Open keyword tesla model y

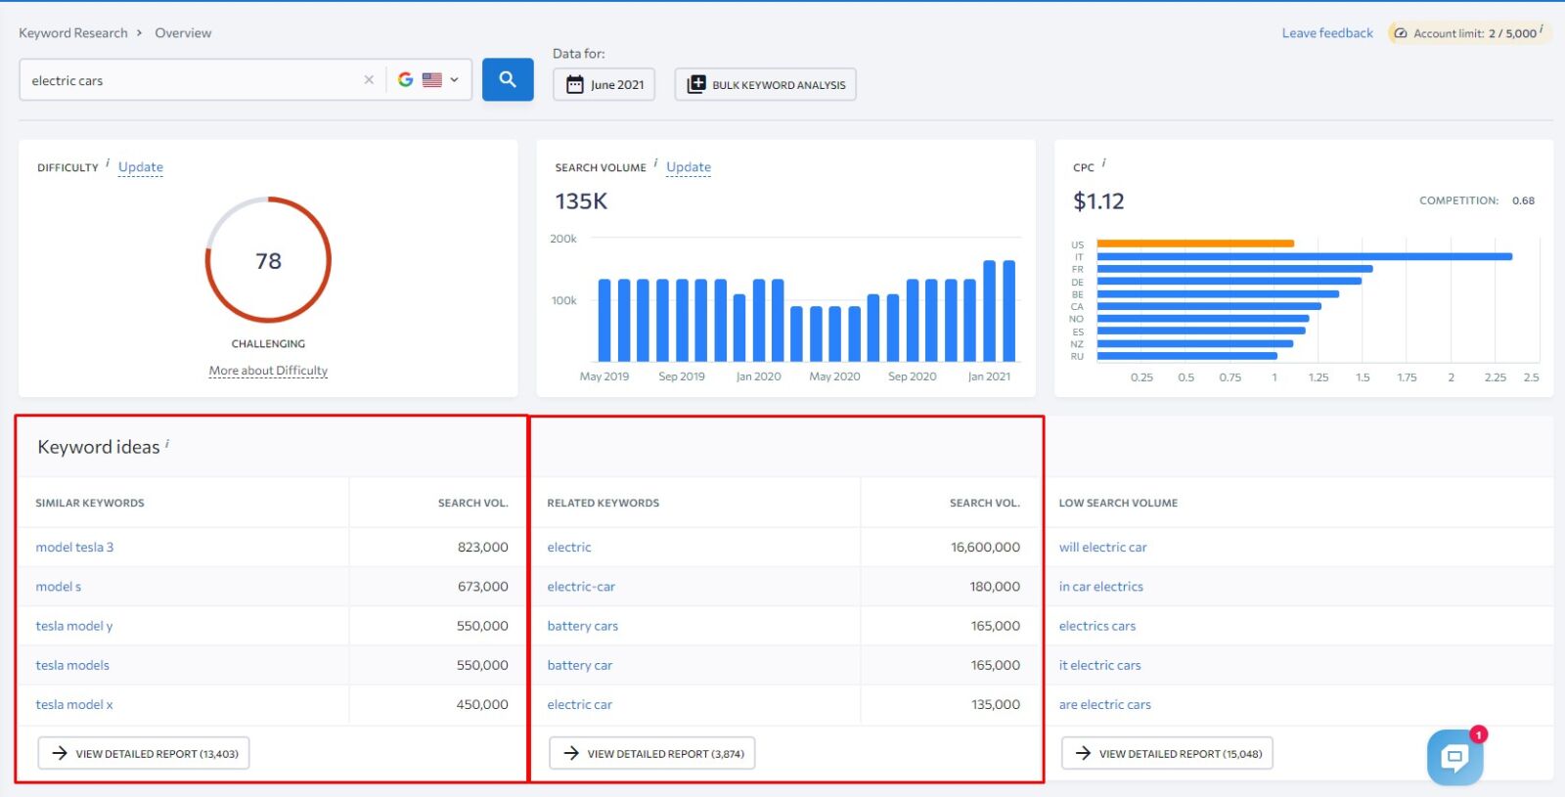pos(74,626)
